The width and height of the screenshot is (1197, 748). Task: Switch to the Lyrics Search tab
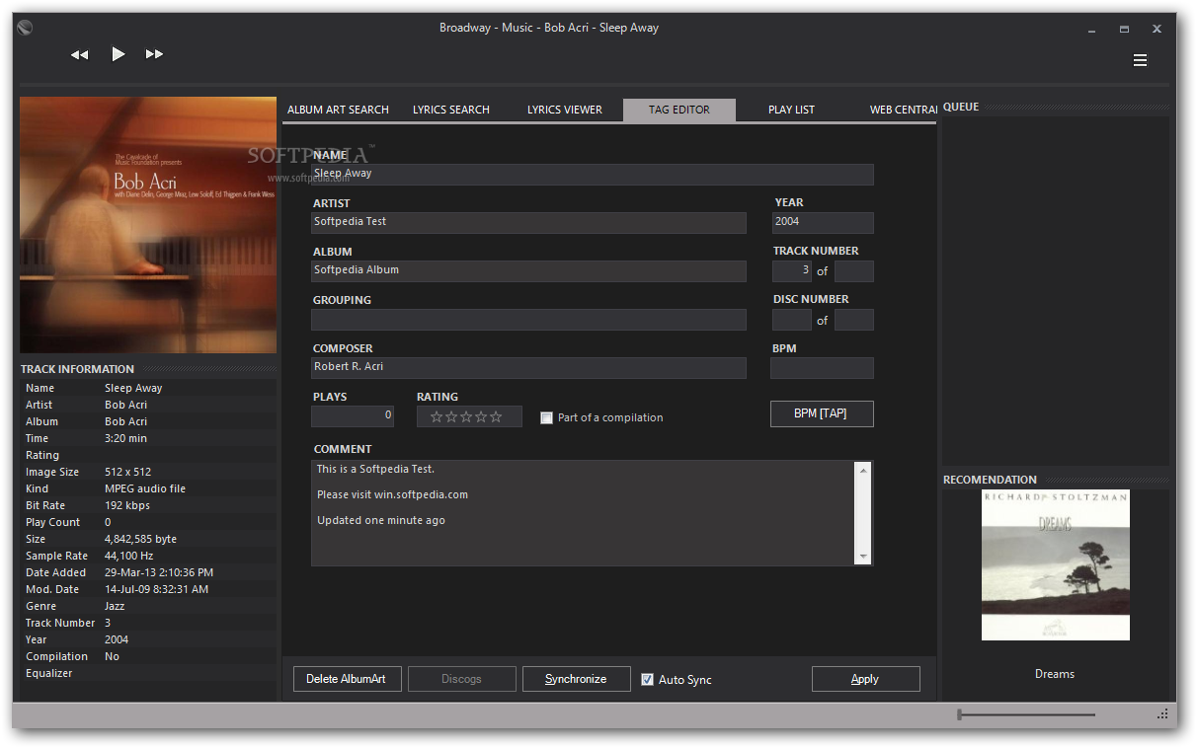pyautogui.click(x=451, y=110)
